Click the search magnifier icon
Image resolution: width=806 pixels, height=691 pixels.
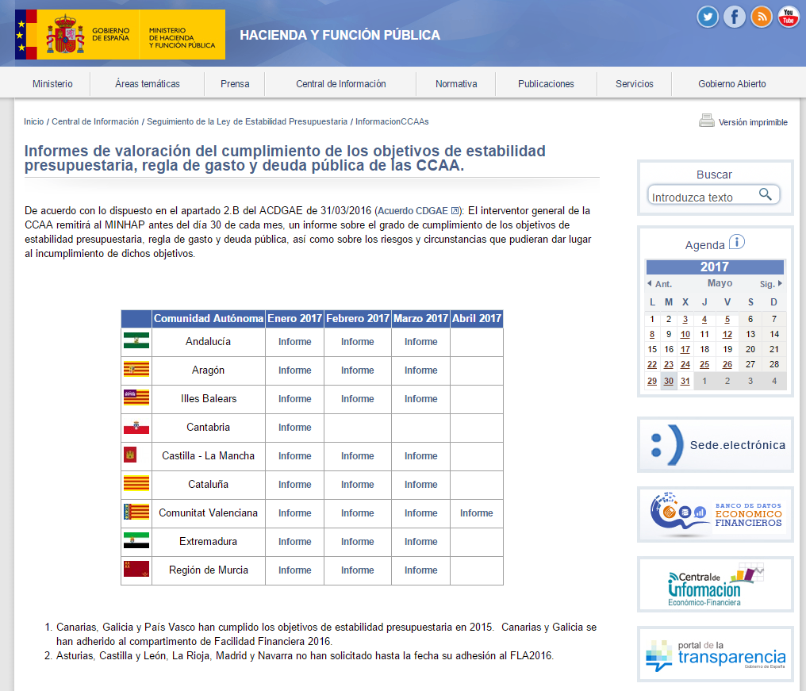click(x=765, y=194)
